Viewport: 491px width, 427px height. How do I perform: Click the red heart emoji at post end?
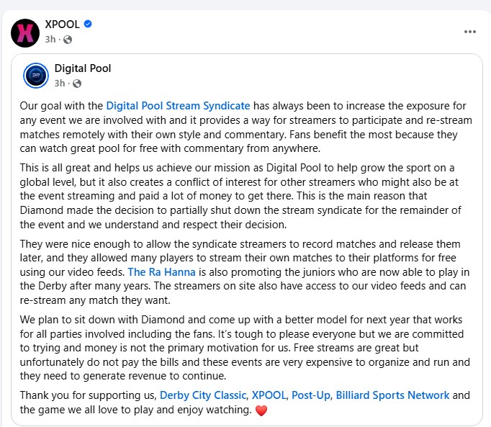[261, 410]
